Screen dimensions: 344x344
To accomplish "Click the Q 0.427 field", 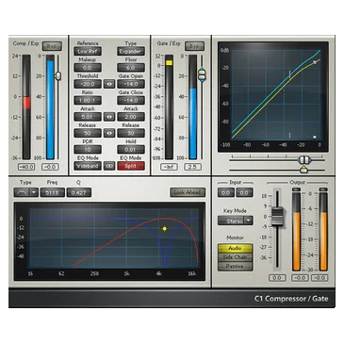I will (79, 192).
